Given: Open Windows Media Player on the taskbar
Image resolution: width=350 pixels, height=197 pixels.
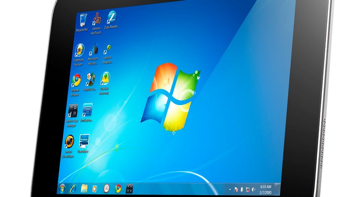Looking at the screenshot, I should click(95, 189).
